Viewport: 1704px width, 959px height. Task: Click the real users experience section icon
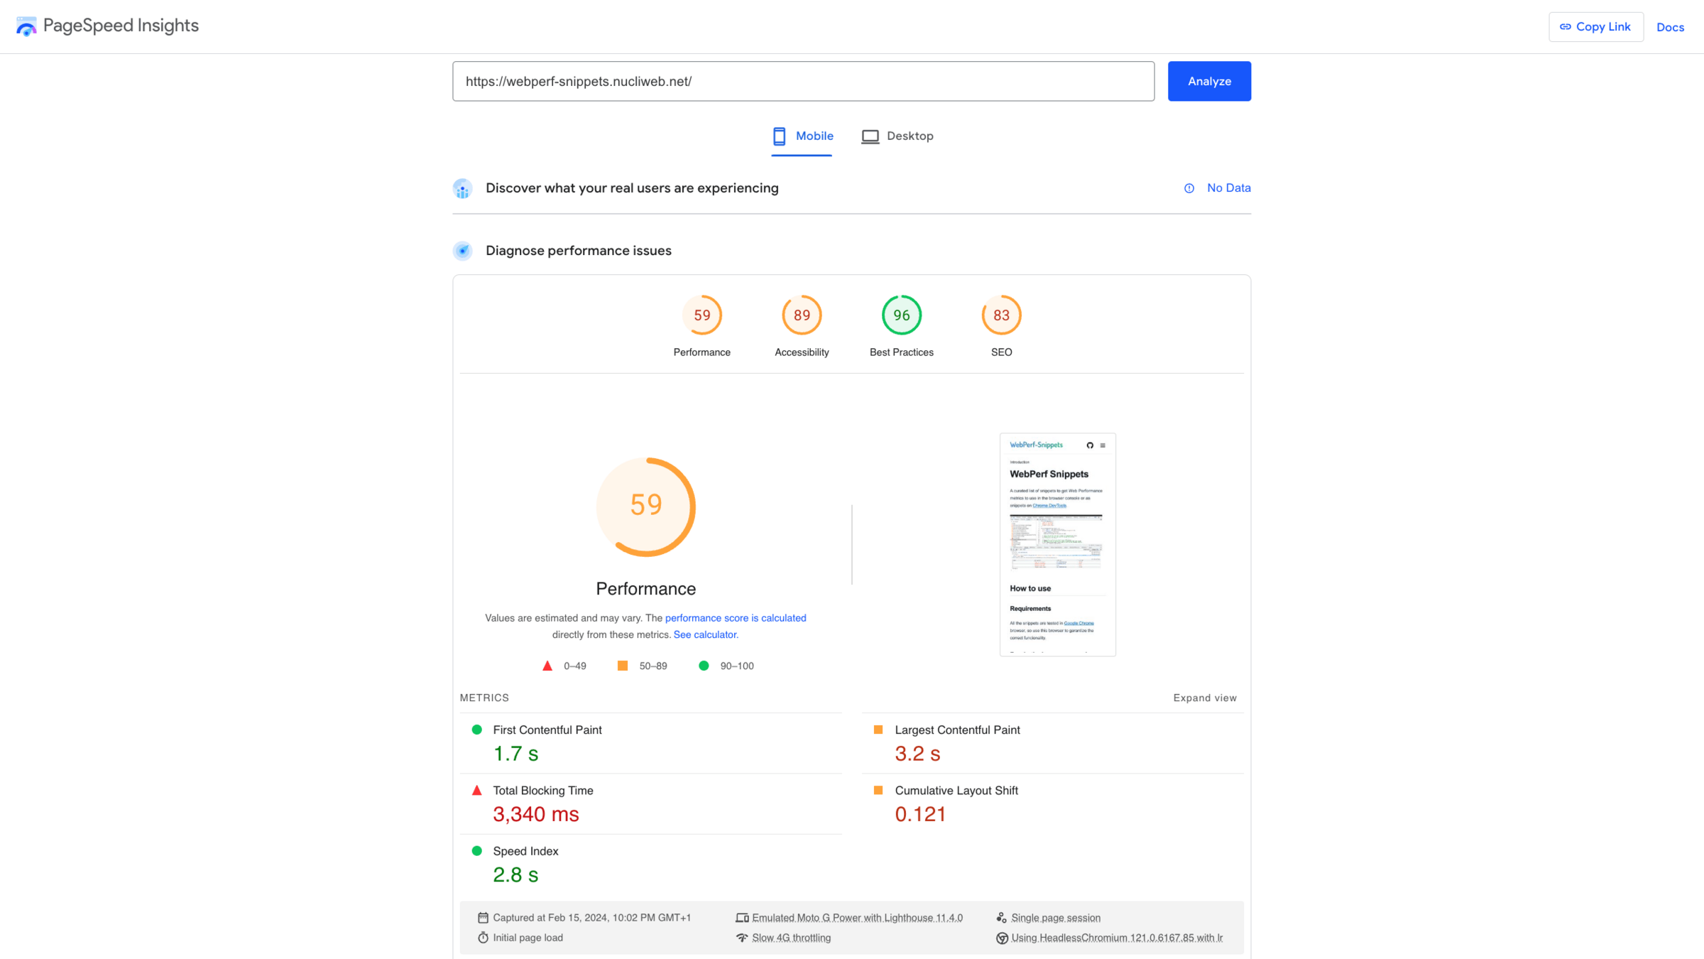463,188
